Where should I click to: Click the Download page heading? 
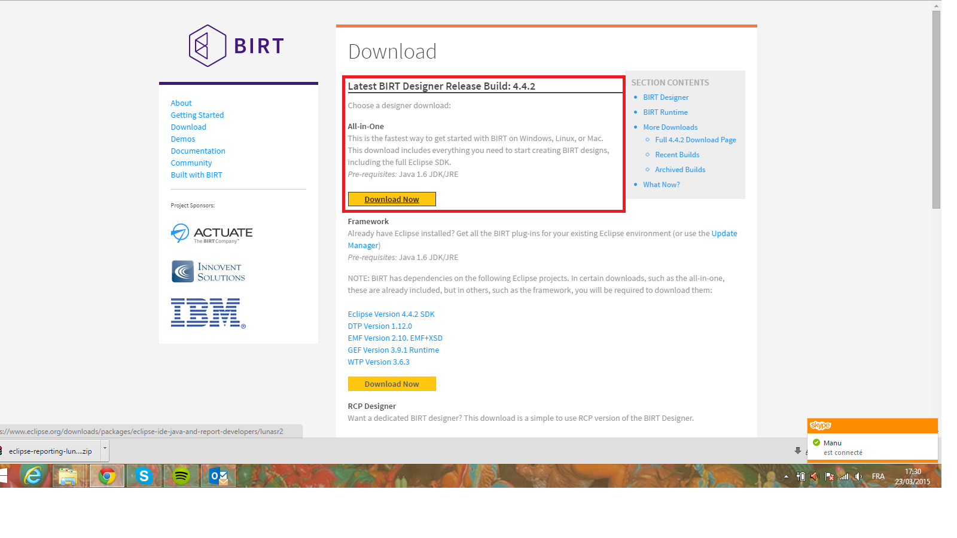point(392,51)
